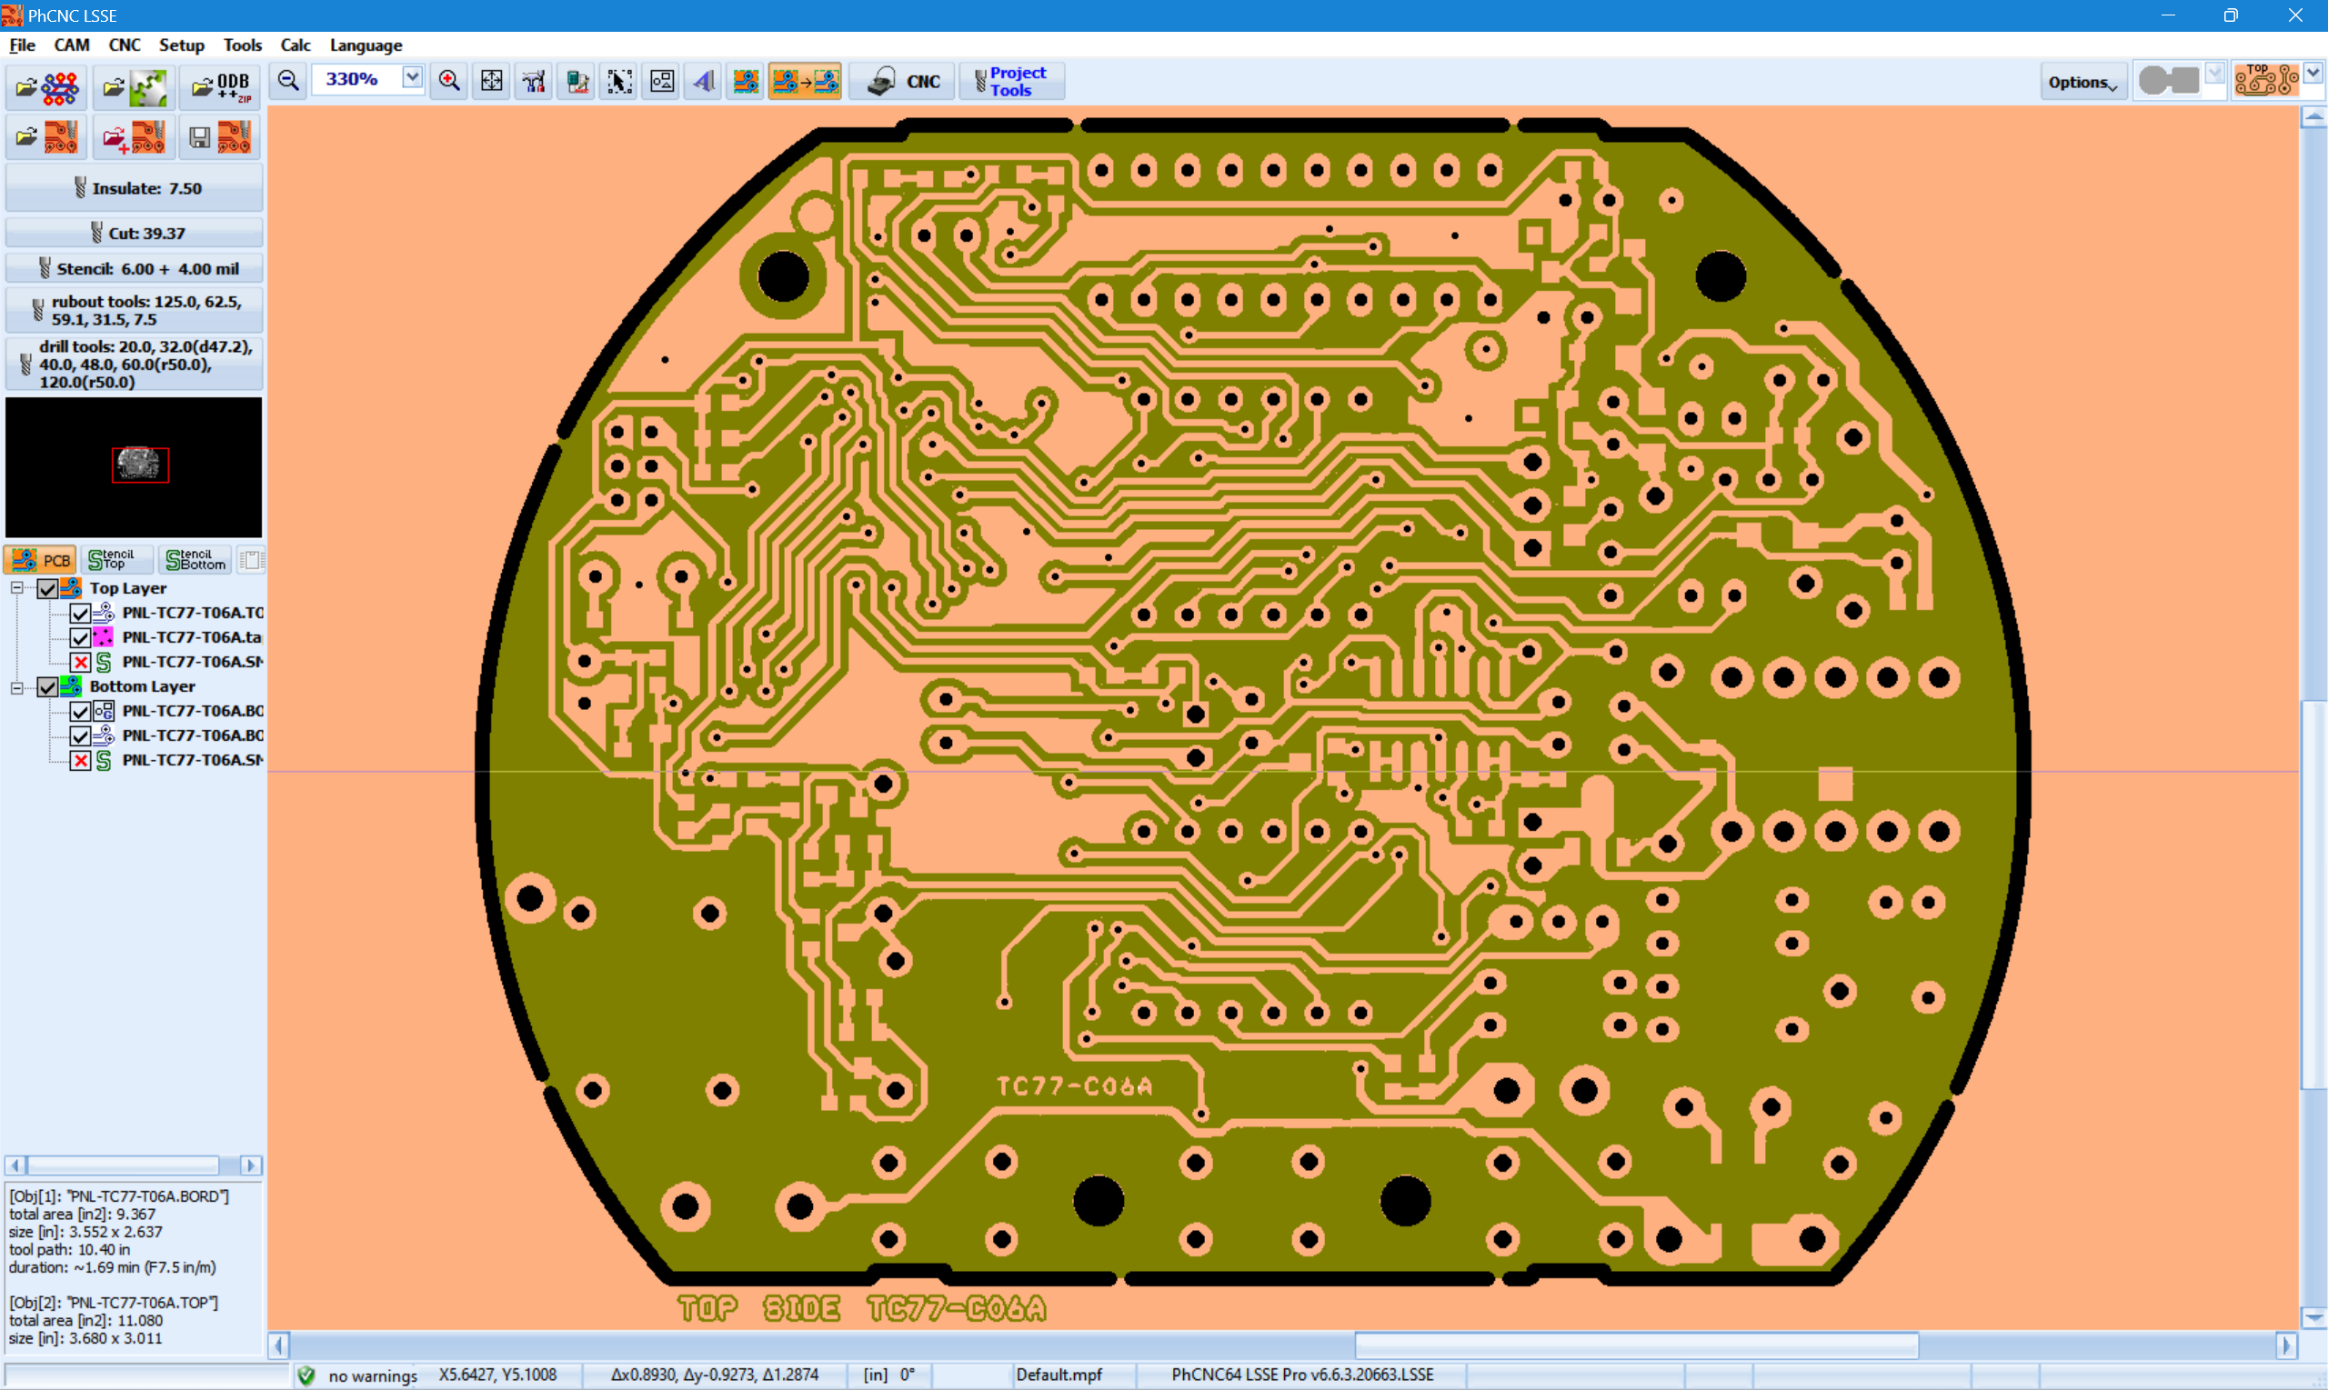Uncheck the first PNL-TC77-T06A.BO bottom file
This screenshot has height=1390, width=2328.
[80, 712]
